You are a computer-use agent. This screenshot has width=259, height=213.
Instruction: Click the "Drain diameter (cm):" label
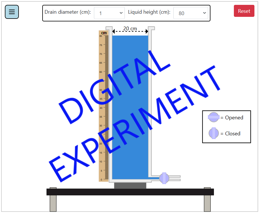tap(68, 12)
